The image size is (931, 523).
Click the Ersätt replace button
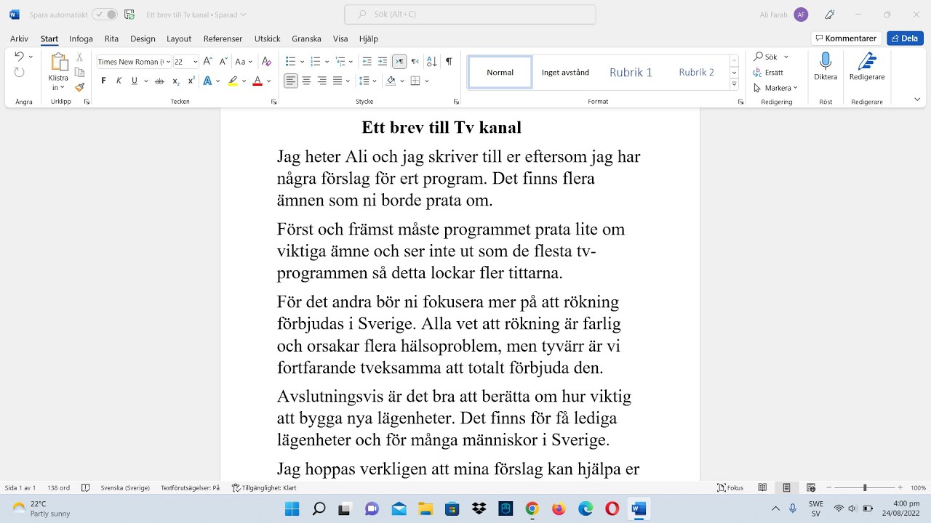pyautogui.click(x=769, y=73)
